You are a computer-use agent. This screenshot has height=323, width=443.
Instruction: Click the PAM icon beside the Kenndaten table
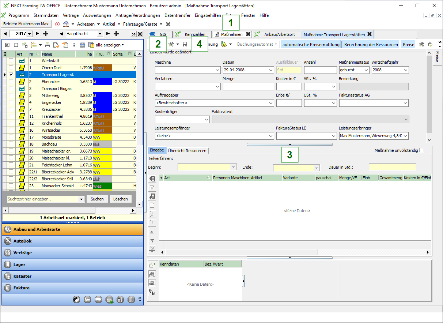click(x=152, y=292)
